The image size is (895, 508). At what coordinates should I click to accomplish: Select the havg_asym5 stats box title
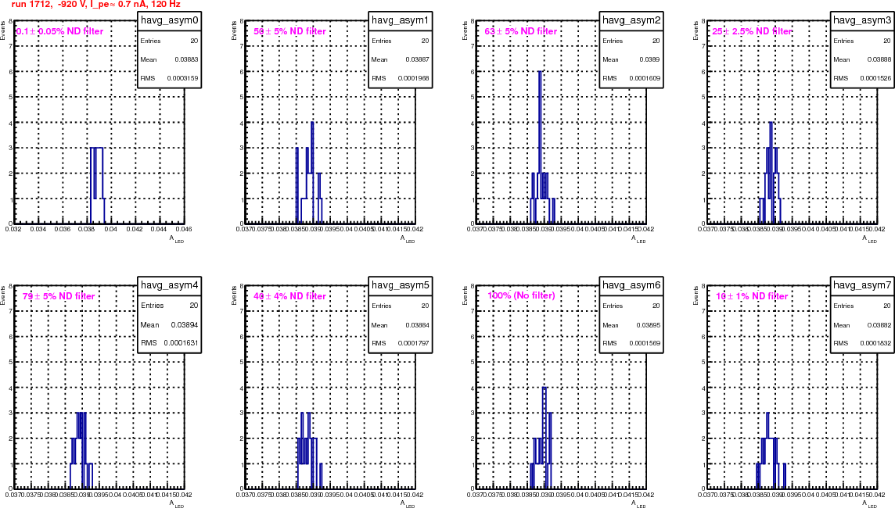click(400, 285)
